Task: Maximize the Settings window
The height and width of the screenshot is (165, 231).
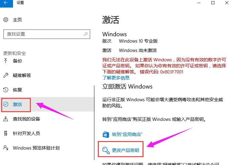Action: [213, 3]
